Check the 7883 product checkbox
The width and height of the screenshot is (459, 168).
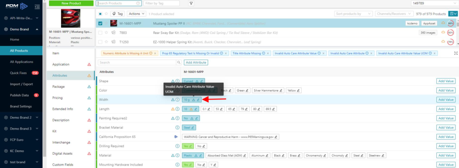coord(100,33)
